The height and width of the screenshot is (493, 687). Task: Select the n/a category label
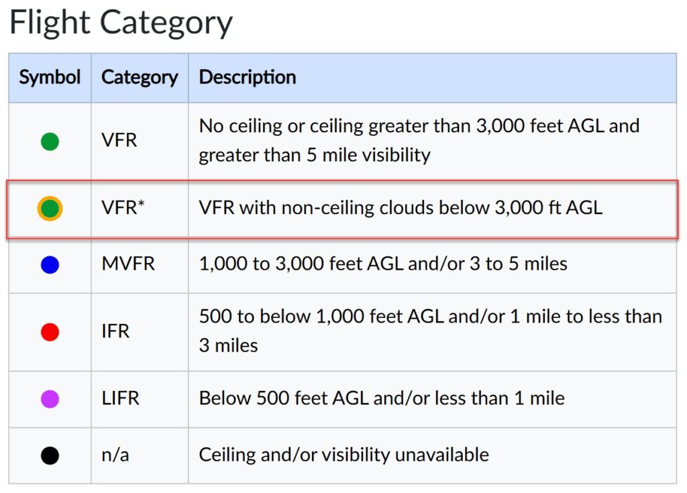[x=115, y=455]
